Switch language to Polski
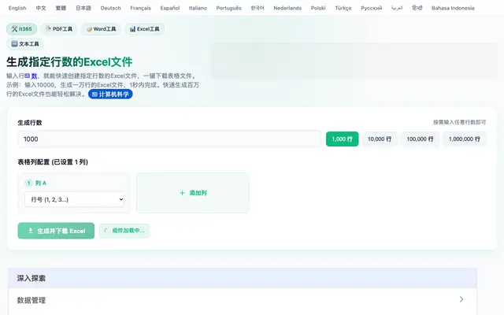 [x=318, y=8]
